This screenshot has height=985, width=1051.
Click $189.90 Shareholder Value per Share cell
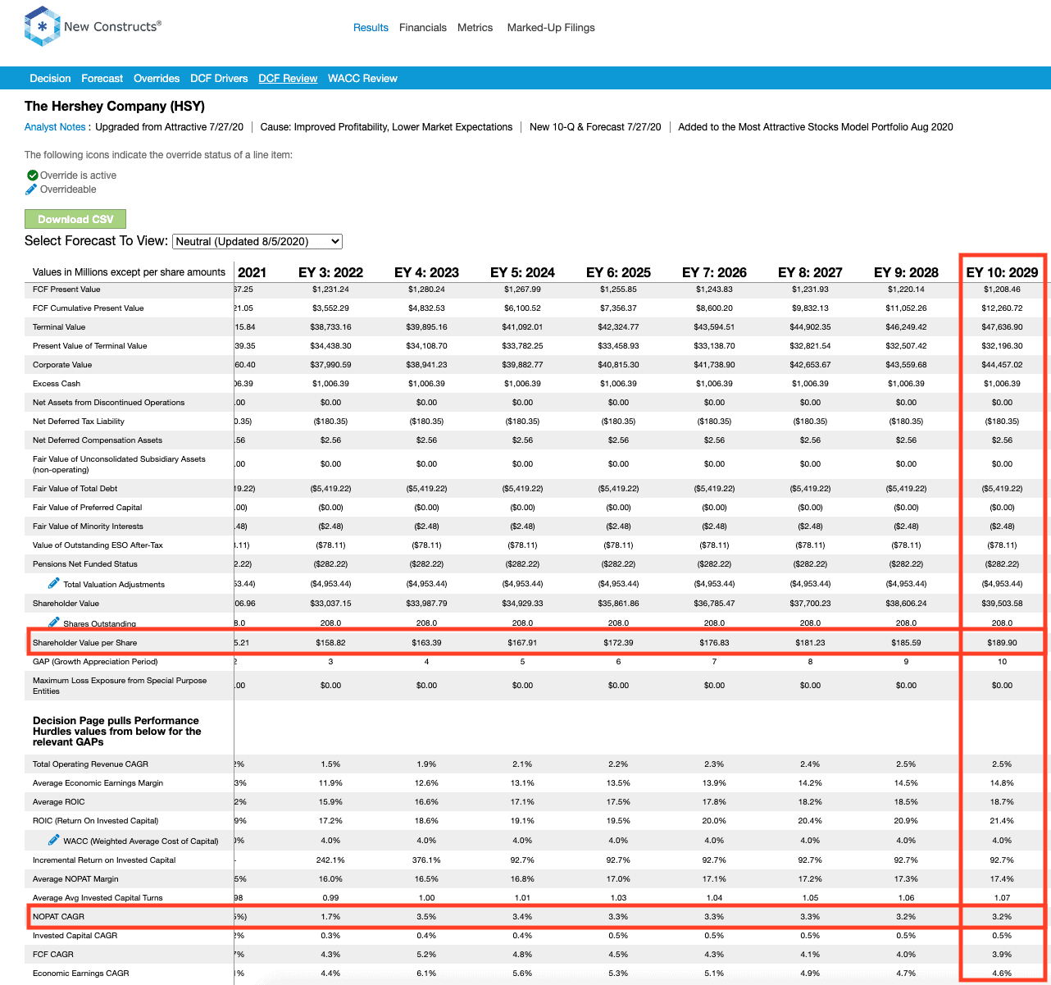(x=1002, y=643)
